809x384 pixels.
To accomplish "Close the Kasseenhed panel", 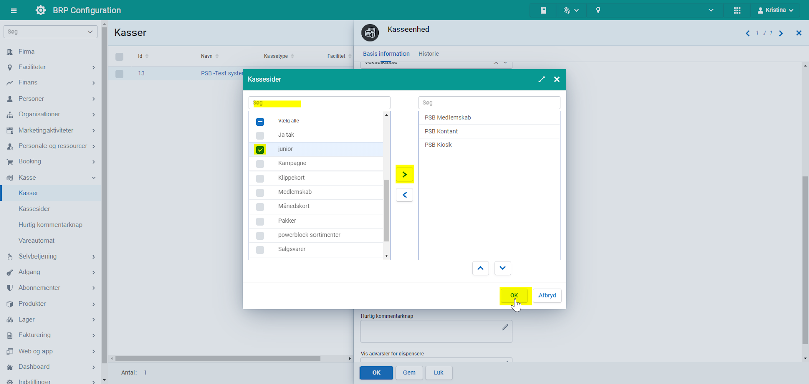I will [799, 33].
